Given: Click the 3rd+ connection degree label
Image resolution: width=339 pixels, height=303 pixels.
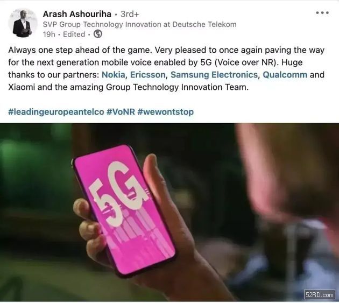Looking at the screenshot, I should (x=130, y=14).
